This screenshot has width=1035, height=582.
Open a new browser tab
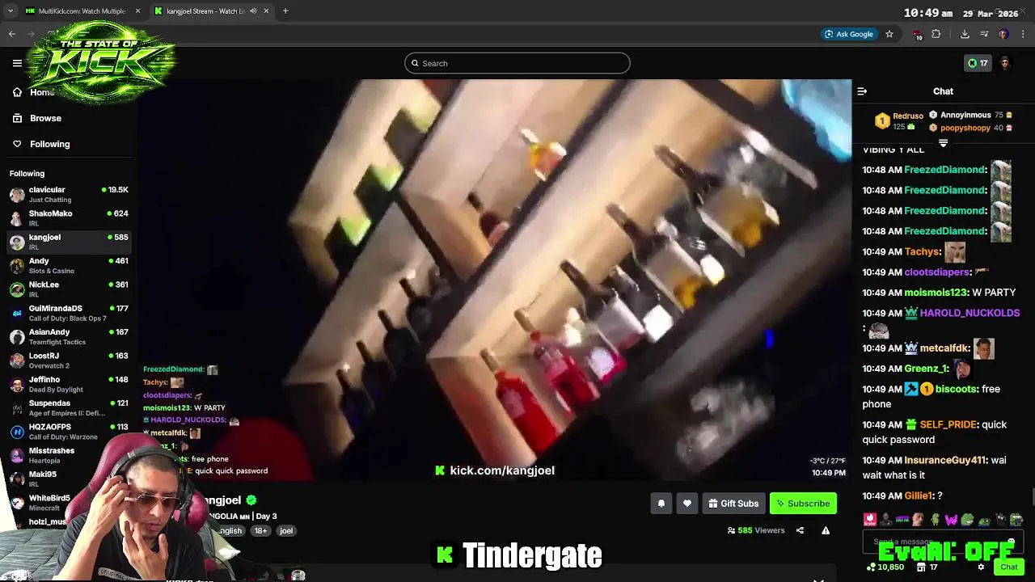point(285,11)
